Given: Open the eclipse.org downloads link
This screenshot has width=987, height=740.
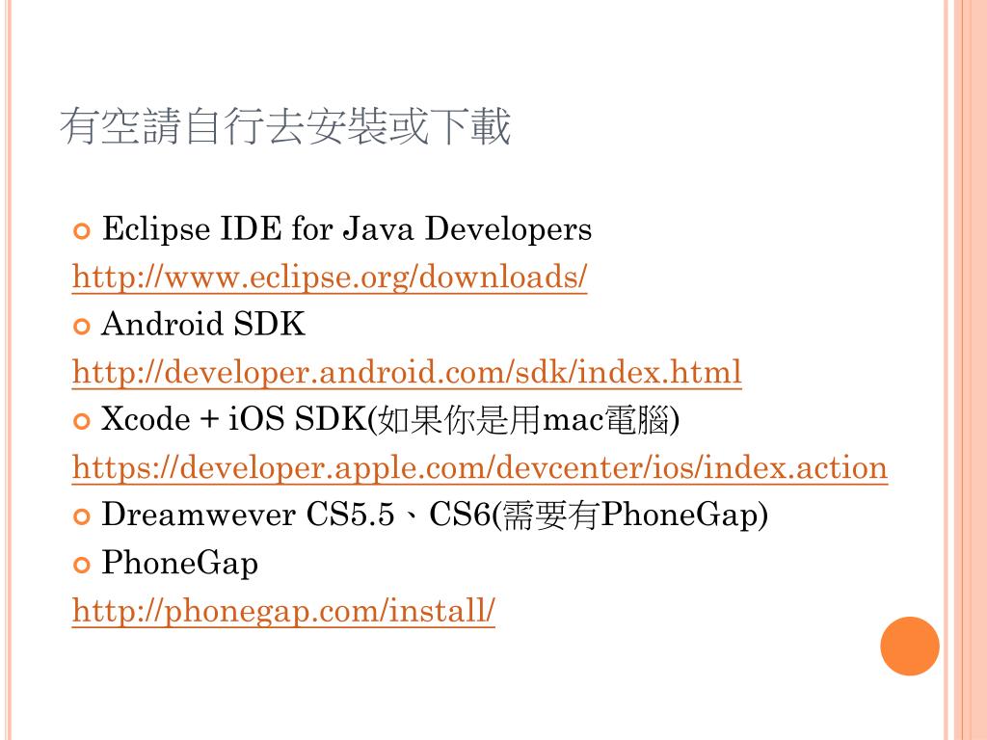Looking at the screenshot, I should (330, 277).
